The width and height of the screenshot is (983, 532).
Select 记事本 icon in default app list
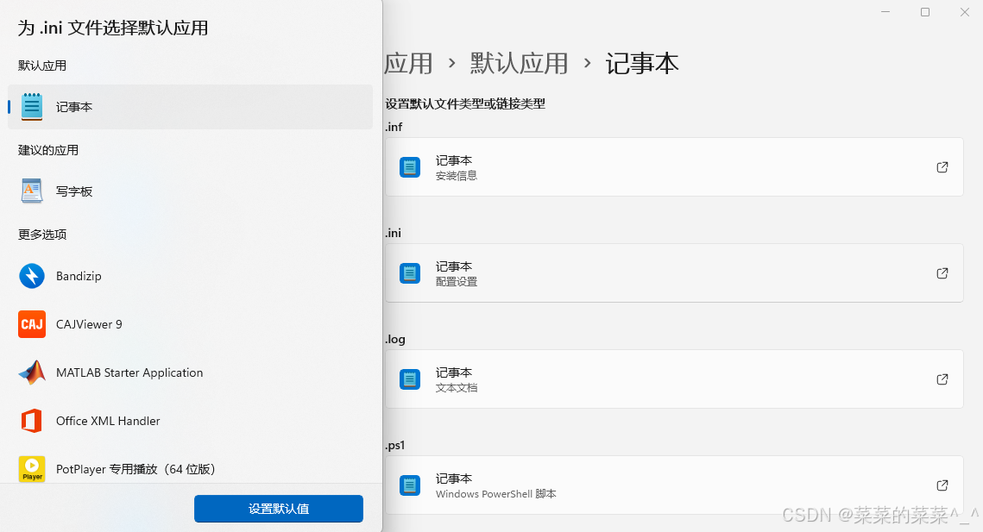coord(32,107)
